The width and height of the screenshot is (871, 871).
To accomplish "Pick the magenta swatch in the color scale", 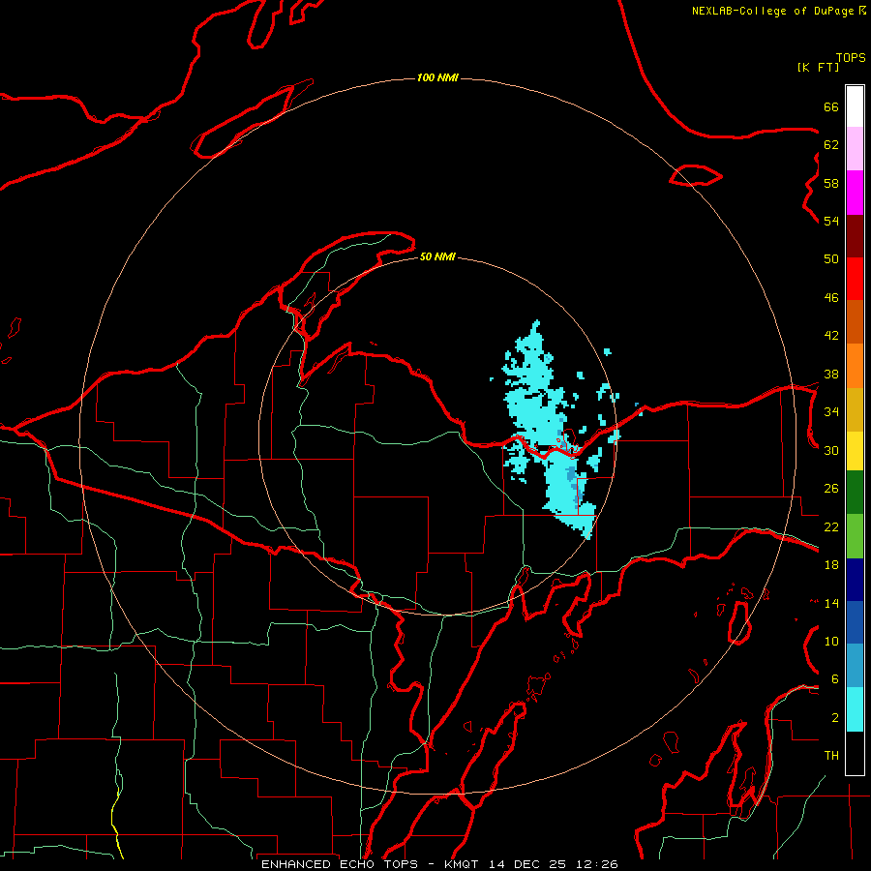I will click(855, 193).
